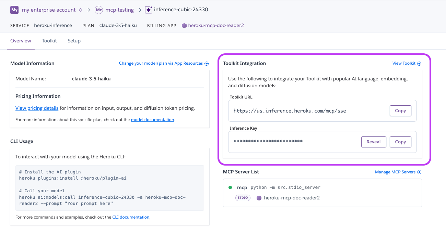Screen dimensions: 446x235
Task: Open the my-enterprise-account switcher arrows
Action: pos(80,10)
